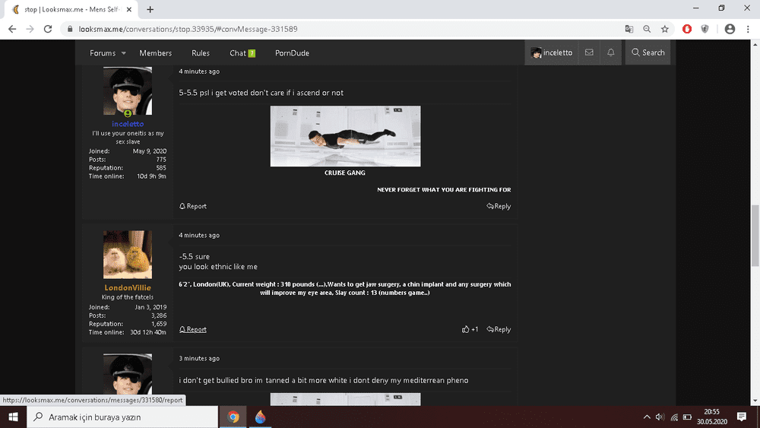Viewport: 760px width, 428px height.
Task: Open the volume control in tray
Action: 660,417
